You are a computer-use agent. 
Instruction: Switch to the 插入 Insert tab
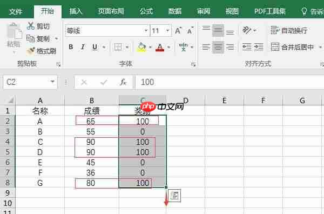pos(76,11)
